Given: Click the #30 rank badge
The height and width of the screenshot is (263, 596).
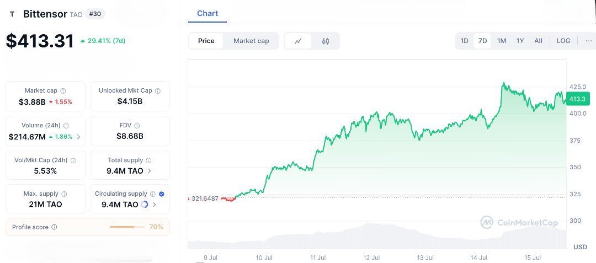Looking at the screenshot, I should click(x=95, y=14).
